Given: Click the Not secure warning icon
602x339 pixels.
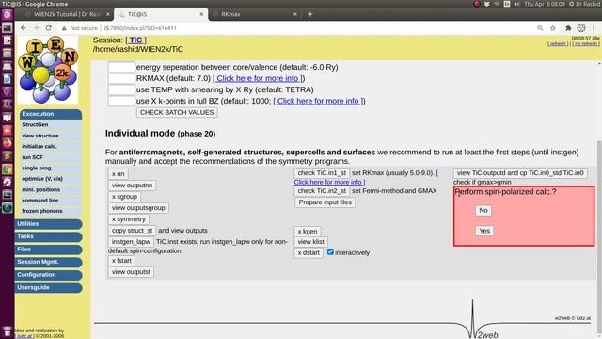Looking at the screenshot, I should point(64,28).
